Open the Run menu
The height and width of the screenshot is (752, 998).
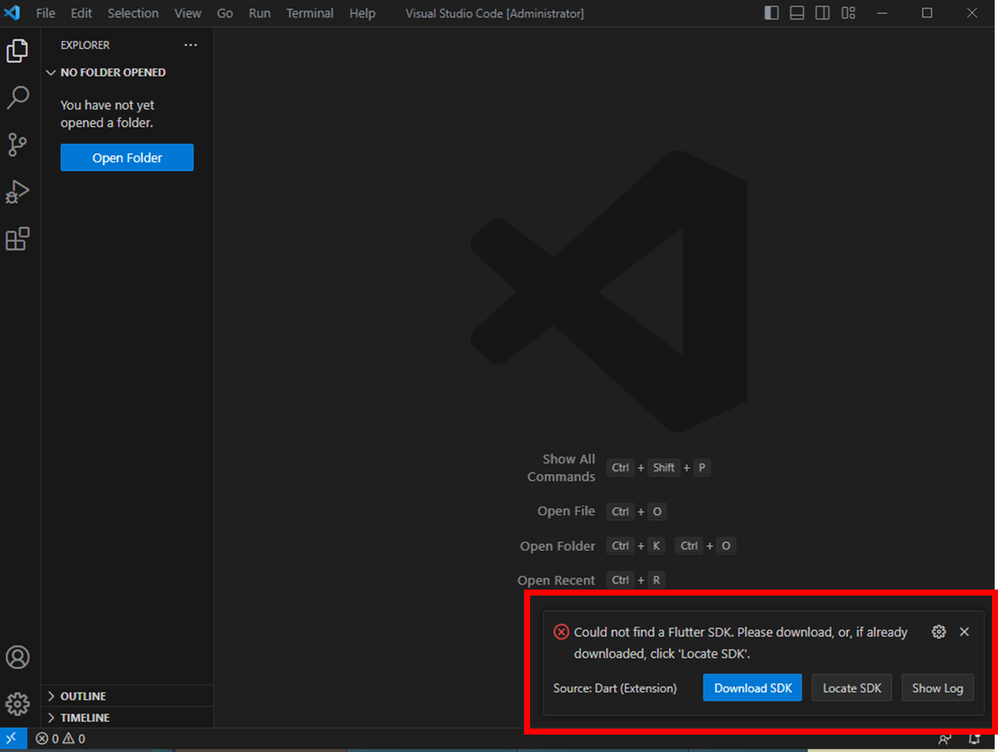[259, 13]
